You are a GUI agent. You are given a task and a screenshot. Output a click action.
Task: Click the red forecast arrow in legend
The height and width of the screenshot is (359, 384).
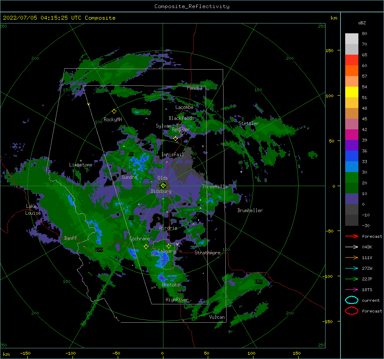(352, 236)
